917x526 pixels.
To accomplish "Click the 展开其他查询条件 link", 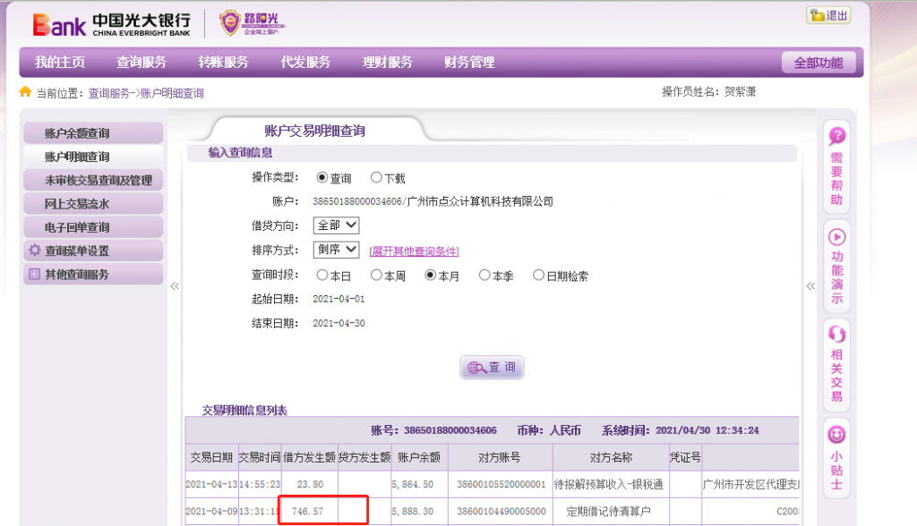I will pyautogui.click(x=414, y=251).
